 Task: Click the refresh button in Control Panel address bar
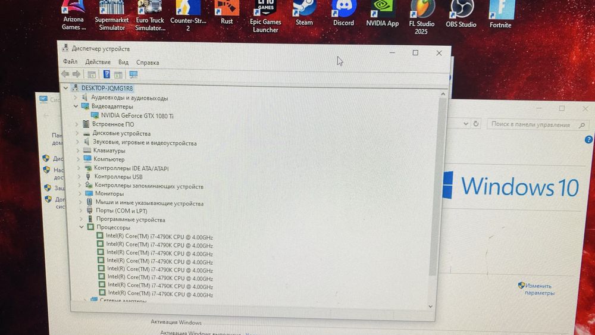point(475,124)
